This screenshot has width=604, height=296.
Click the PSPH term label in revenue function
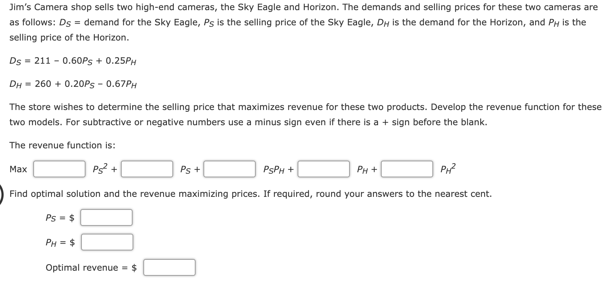274,169
